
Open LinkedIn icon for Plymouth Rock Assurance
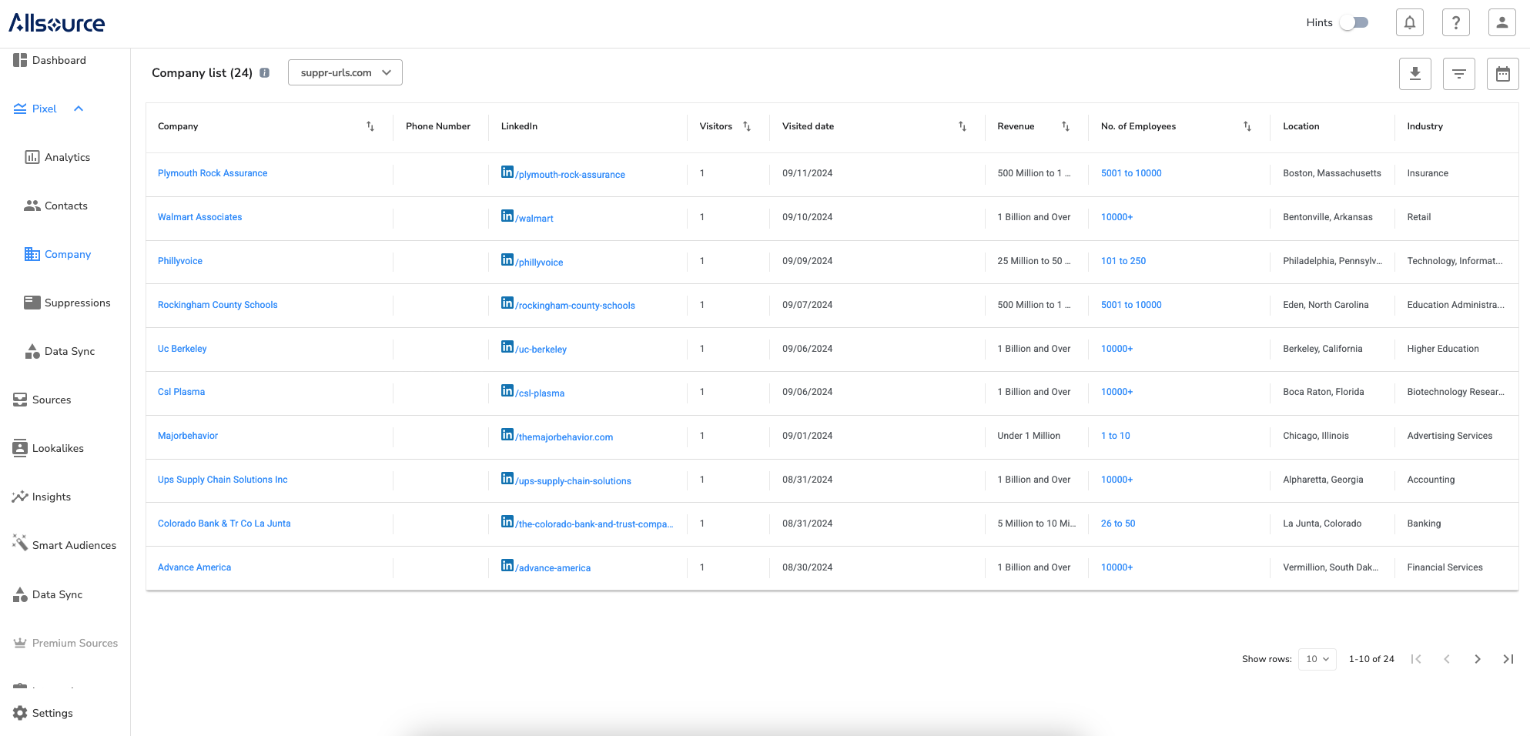[x=507, y=172]
